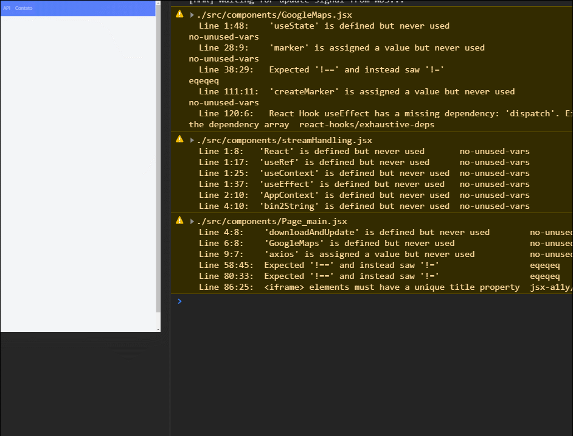Open the API navigation tab
Viewport: 573px width, 436px height.
[5, 8]
